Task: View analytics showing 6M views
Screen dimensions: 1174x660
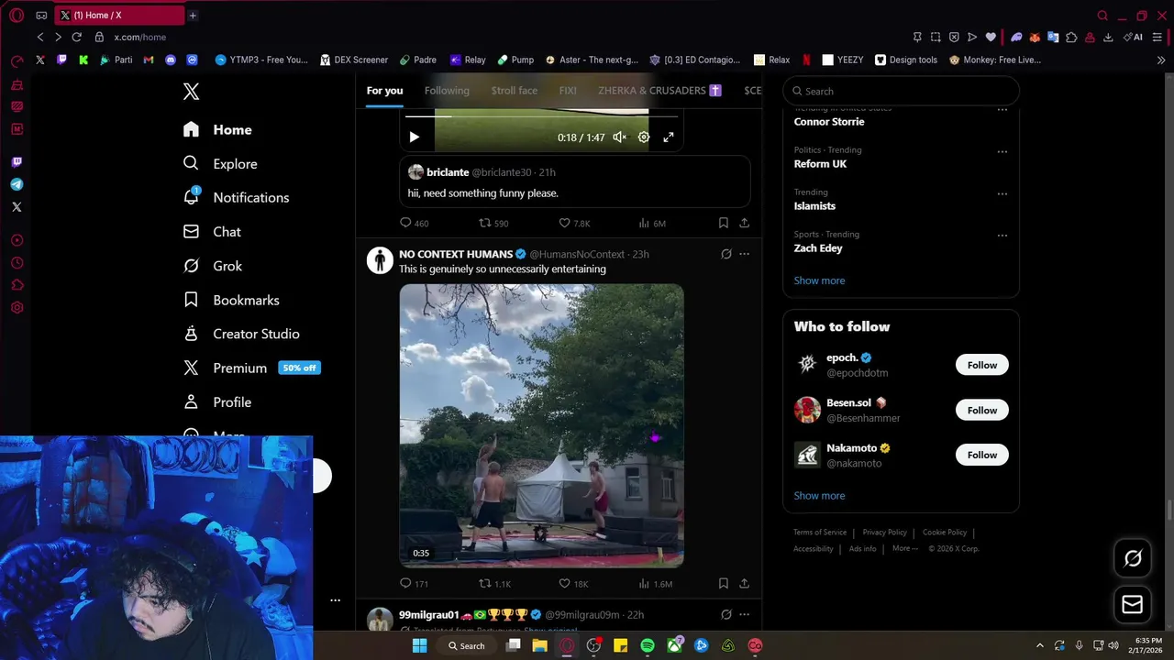Action: click(651, 223)
